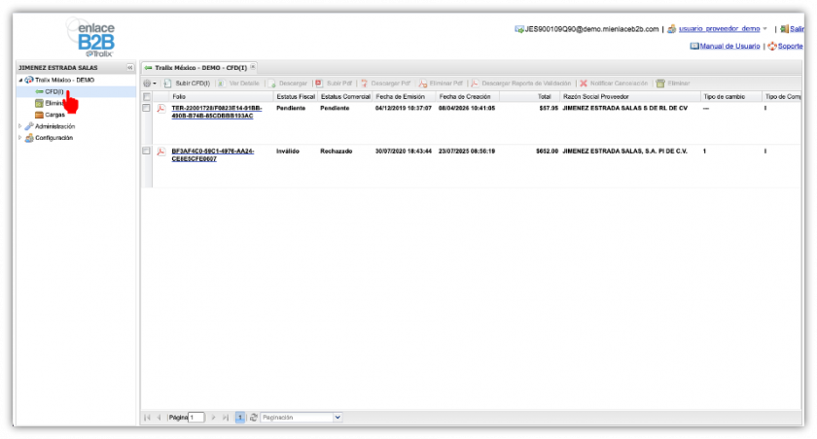Viewport: 817px width, 439px height.
Task: Click the Cargas folder icon in the tree
Action: coord(38,115)
